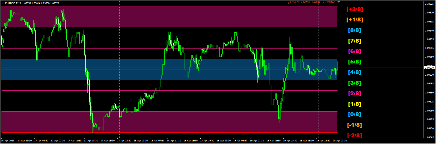Select the orange [-1/8] level label
Screen dimensions: 436x144
point(355,125)
